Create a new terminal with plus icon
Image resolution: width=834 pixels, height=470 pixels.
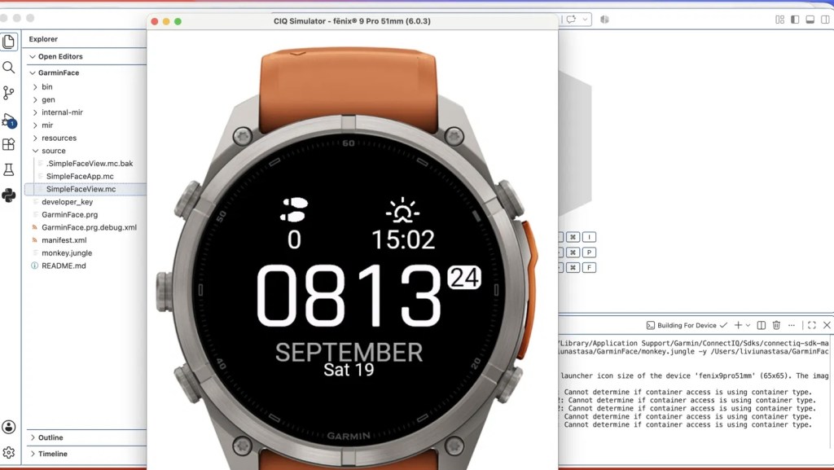[738, 325]
